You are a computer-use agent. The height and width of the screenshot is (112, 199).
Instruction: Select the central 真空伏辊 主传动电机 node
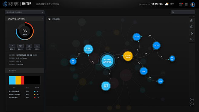107,61
